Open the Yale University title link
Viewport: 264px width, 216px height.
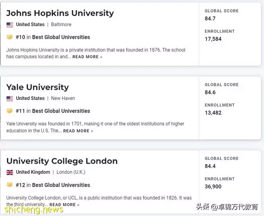tap(38, 87)
